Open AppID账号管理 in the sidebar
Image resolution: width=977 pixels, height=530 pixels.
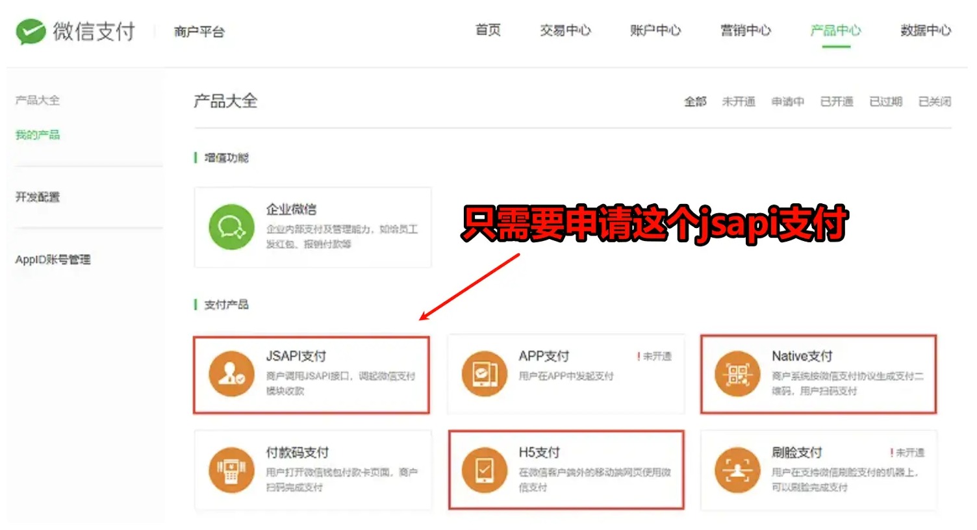[x=55, y=259]
